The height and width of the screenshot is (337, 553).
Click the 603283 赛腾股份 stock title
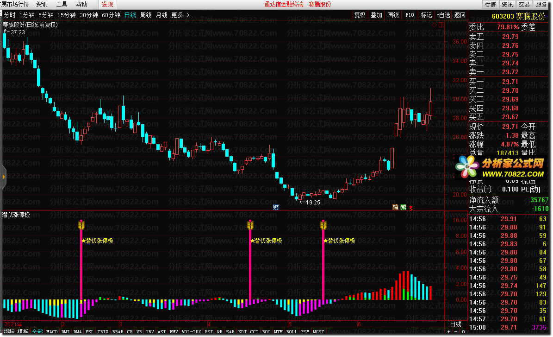[518, 17]
